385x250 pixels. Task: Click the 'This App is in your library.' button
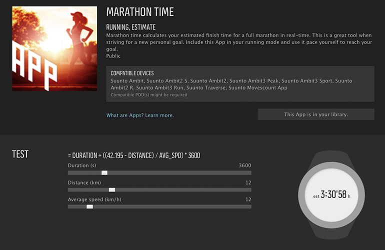[316, 114]
